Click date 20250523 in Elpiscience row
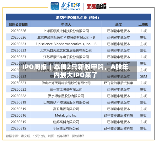 tap(19, 44)
